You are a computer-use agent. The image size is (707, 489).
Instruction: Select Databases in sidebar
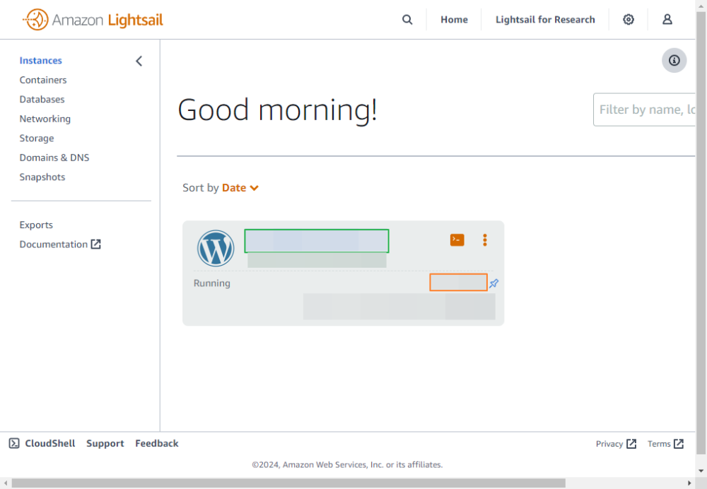point(42,99)
